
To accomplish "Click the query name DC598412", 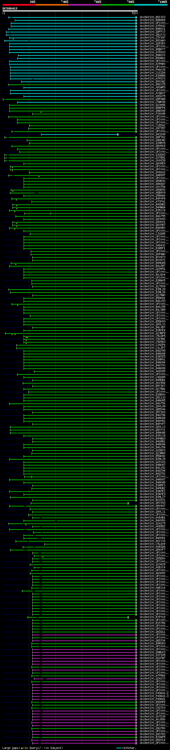I will click(10, 9).
